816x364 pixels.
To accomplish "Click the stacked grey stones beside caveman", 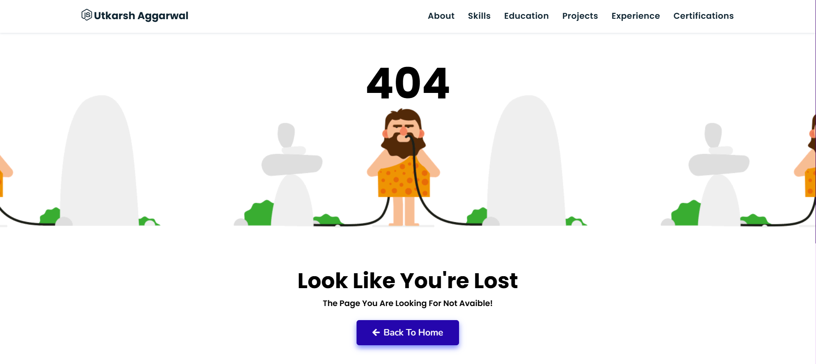I will [x=292, y=175].
